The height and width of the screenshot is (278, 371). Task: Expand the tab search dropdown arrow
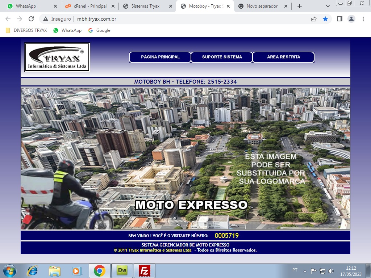click(x=328, y=6)
